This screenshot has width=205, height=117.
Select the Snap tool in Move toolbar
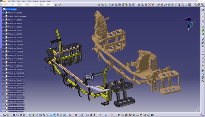click(143, 5)
